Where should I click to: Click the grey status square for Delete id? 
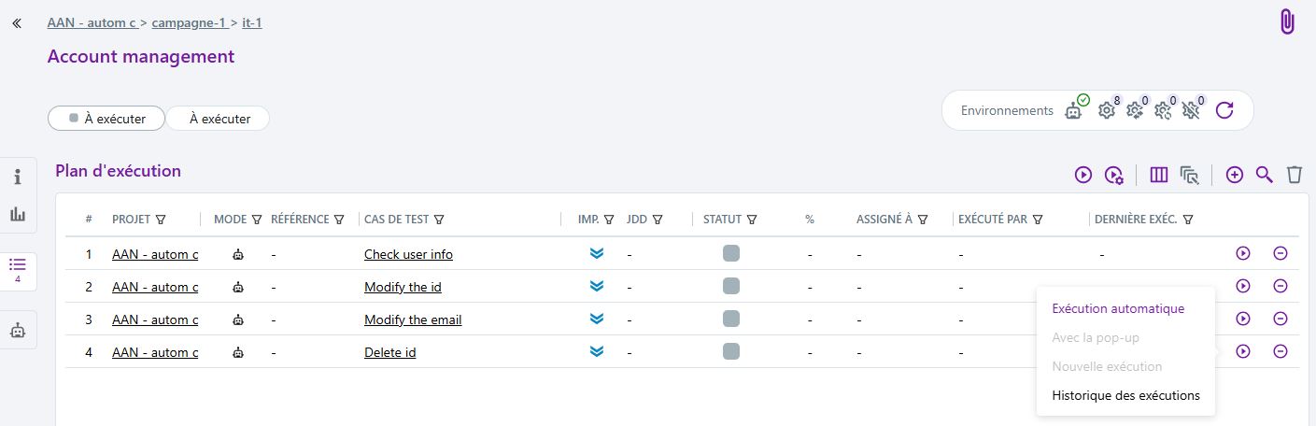click(731, 351)
